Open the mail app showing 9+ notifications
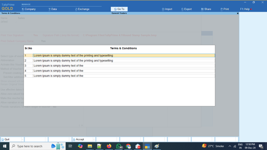Image resolution: width=267 pixels, height=150 pixels. 138,146
